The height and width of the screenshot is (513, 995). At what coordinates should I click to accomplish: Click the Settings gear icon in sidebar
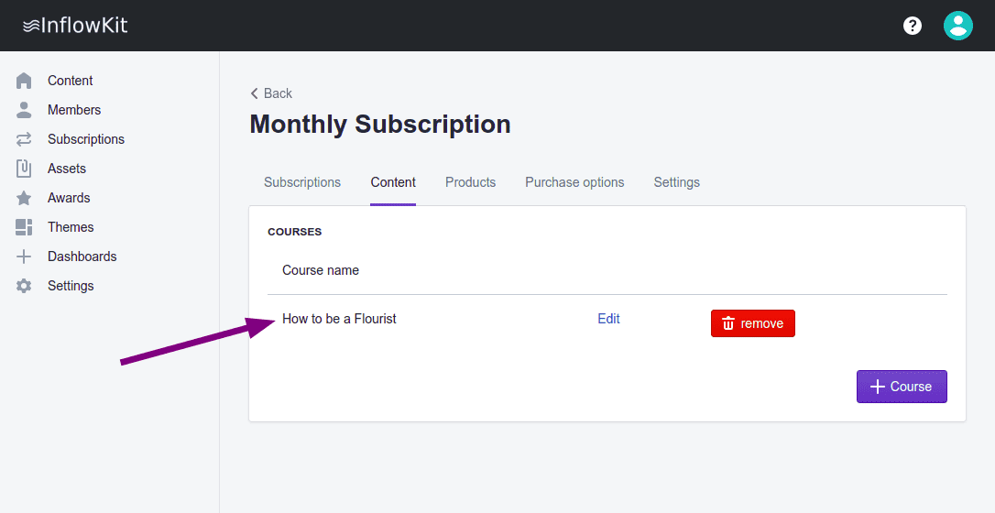(24, 286)
